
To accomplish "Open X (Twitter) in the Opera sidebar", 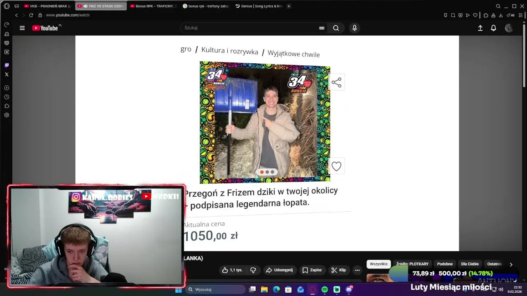I will [x=7, y=74].
